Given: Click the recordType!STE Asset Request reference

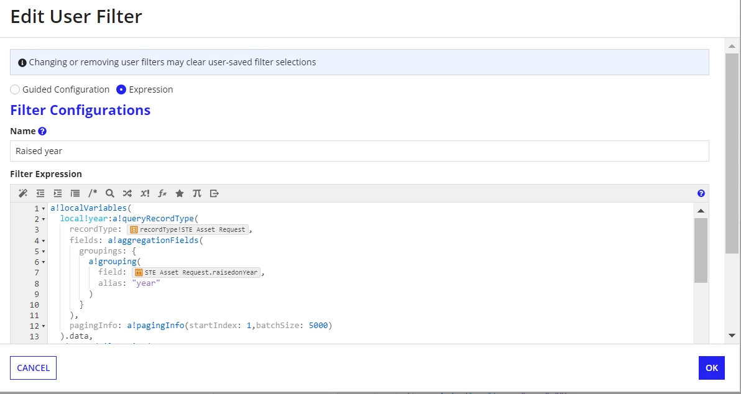Looking at the screenshot, I should click(188, 229).
